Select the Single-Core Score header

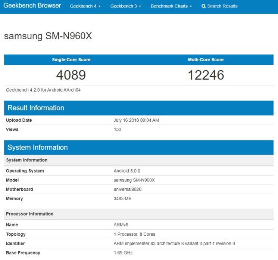click(x=71, y=60)
